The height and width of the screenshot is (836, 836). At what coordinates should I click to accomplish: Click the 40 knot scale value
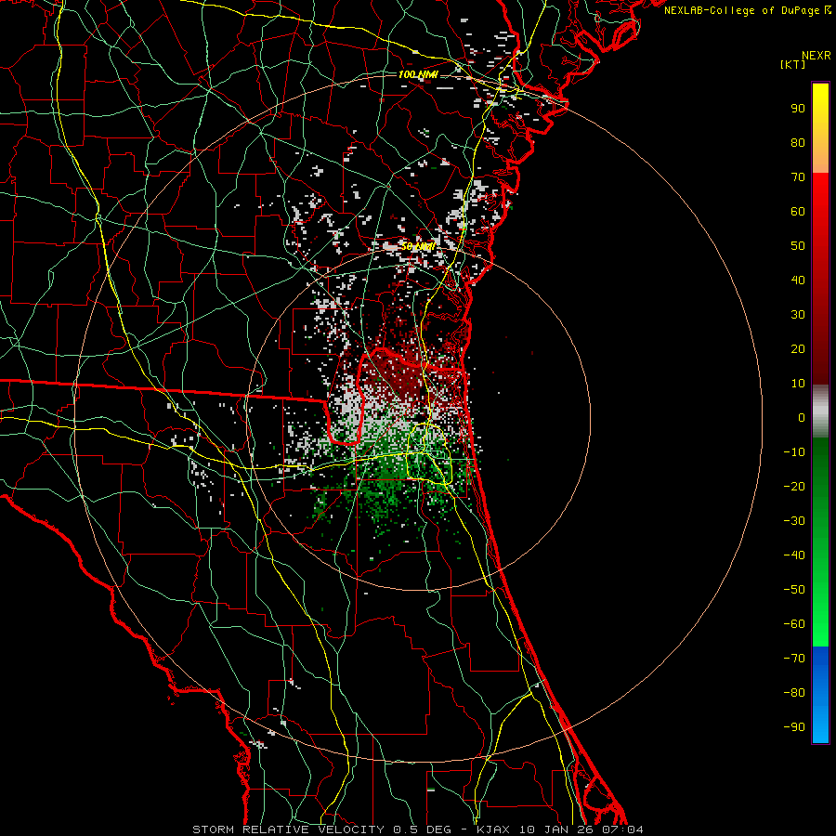click(x=798, y=281)
